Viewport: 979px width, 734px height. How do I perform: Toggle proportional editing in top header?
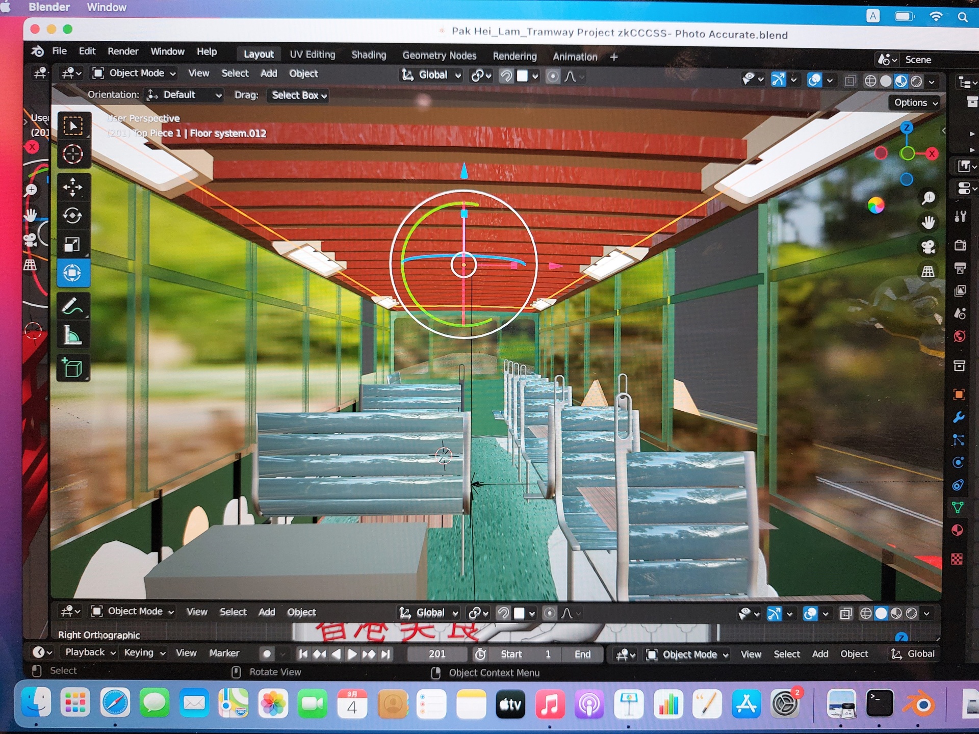pyautogui.click(x=552, y=76)
